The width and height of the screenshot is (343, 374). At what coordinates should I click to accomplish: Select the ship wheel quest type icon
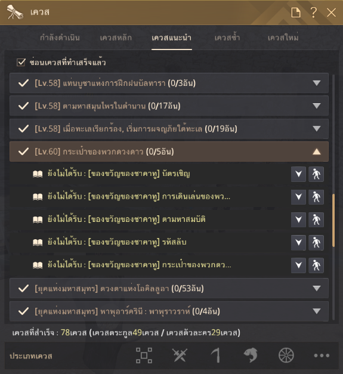286,356
